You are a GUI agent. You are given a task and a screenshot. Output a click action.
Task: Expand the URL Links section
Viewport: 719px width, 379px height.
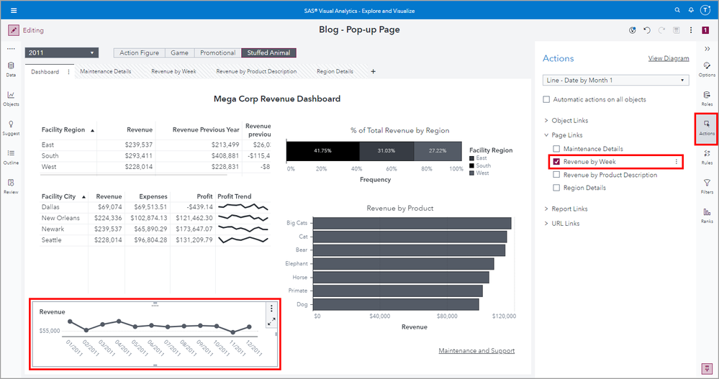[546, 224]
